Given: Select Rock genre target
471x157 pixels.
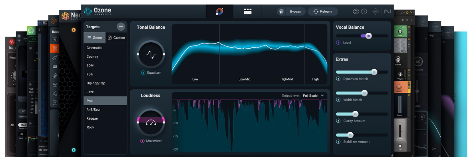Looking at the screenshot, I should pos(105,128).
